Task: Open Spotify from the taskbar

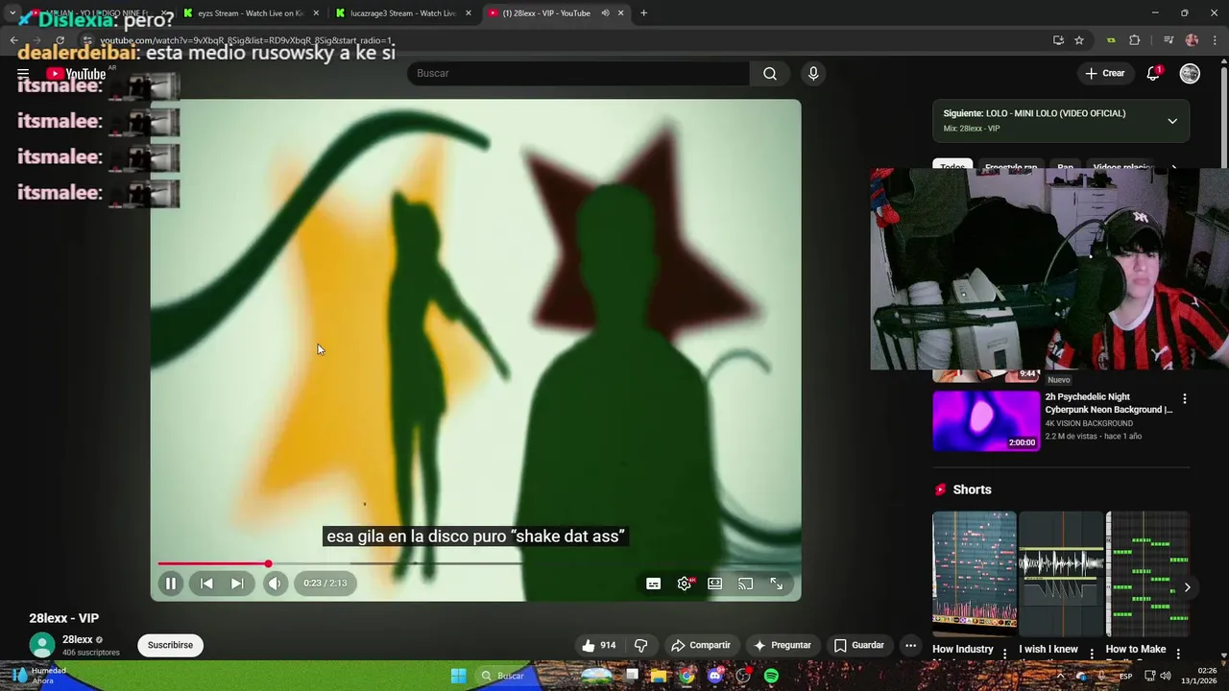Action: (x=771, y=676)
